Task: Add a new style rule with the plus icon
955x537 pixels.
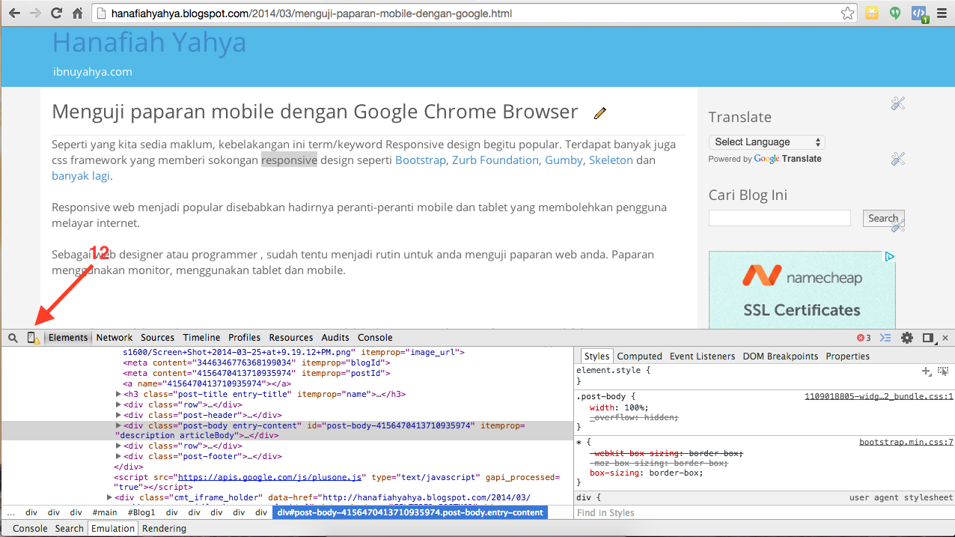Action: pos(927,371)
